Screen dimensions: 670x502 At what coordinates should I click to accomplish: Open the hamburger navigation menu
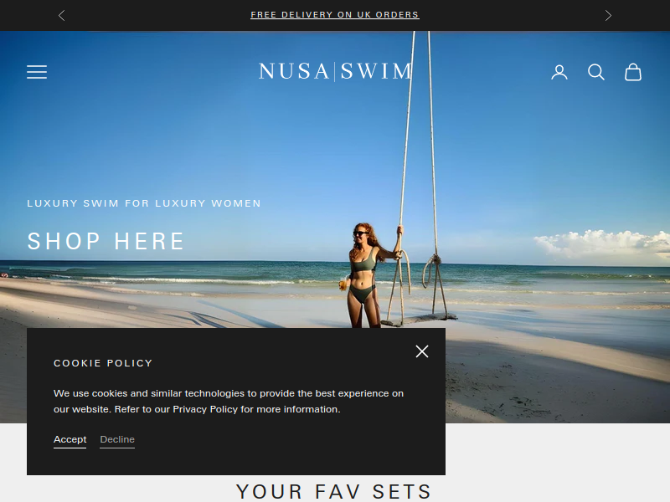pos(37,72)
